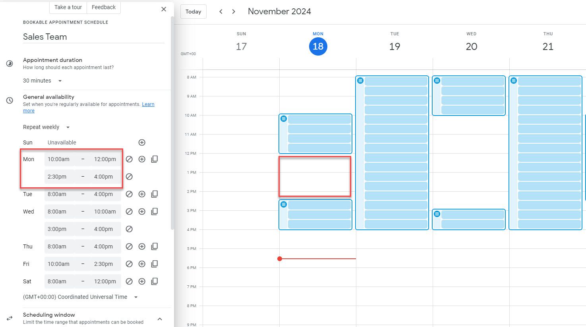586x327 pixels.
Task: Remove Tuesday's 8:00am–4:00pm availability
Action: point(129,194)
